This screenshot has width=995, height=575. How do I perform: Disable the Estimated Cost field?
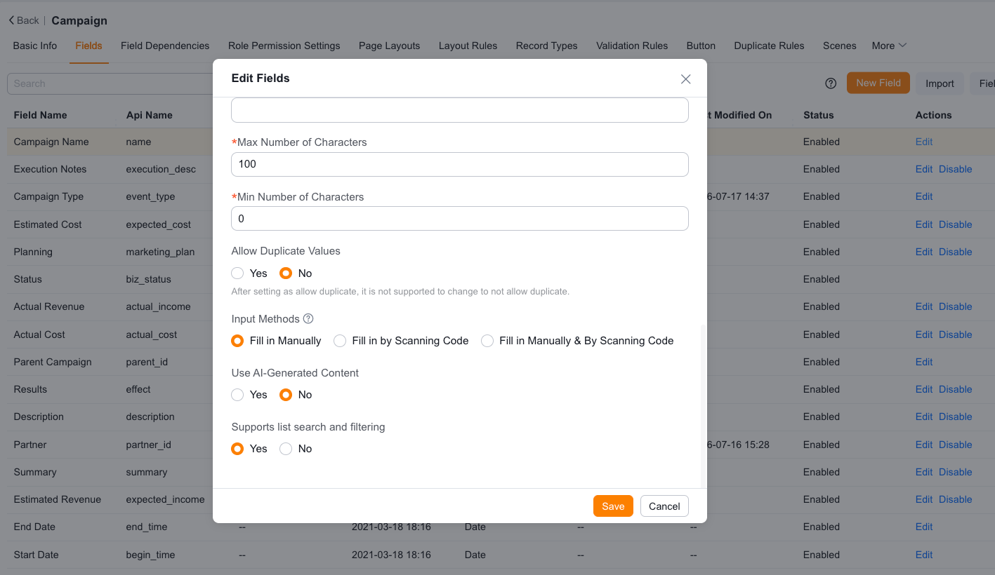point(956,224)
